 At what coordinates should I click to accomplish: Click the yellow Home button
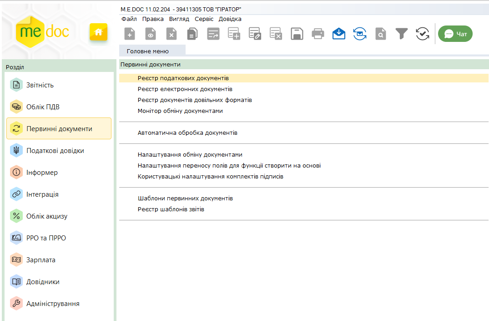coord(99,32)
